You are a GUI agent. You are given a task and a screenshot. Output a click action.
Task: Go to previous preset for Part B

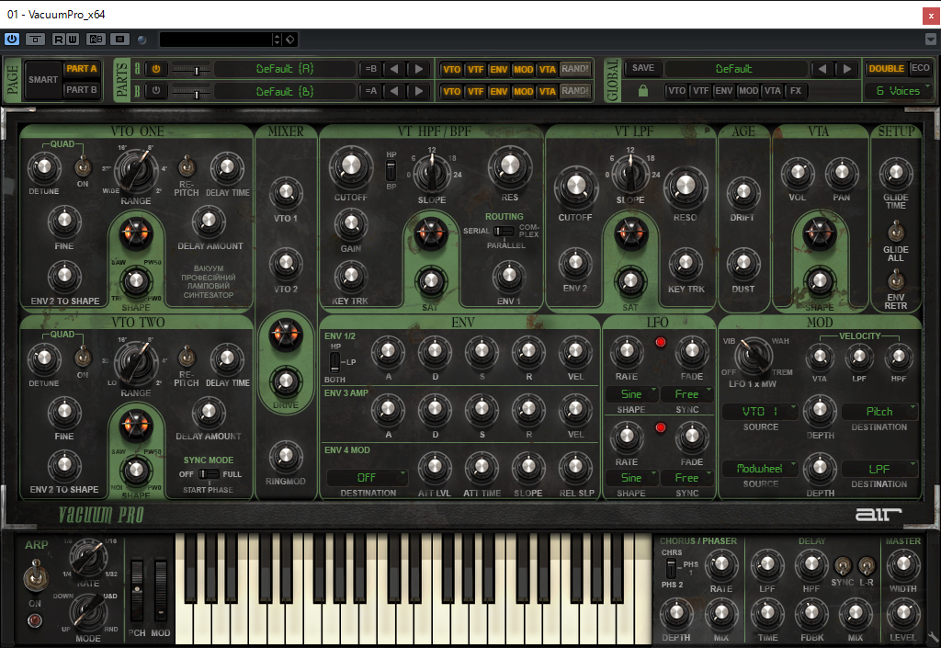394,91
